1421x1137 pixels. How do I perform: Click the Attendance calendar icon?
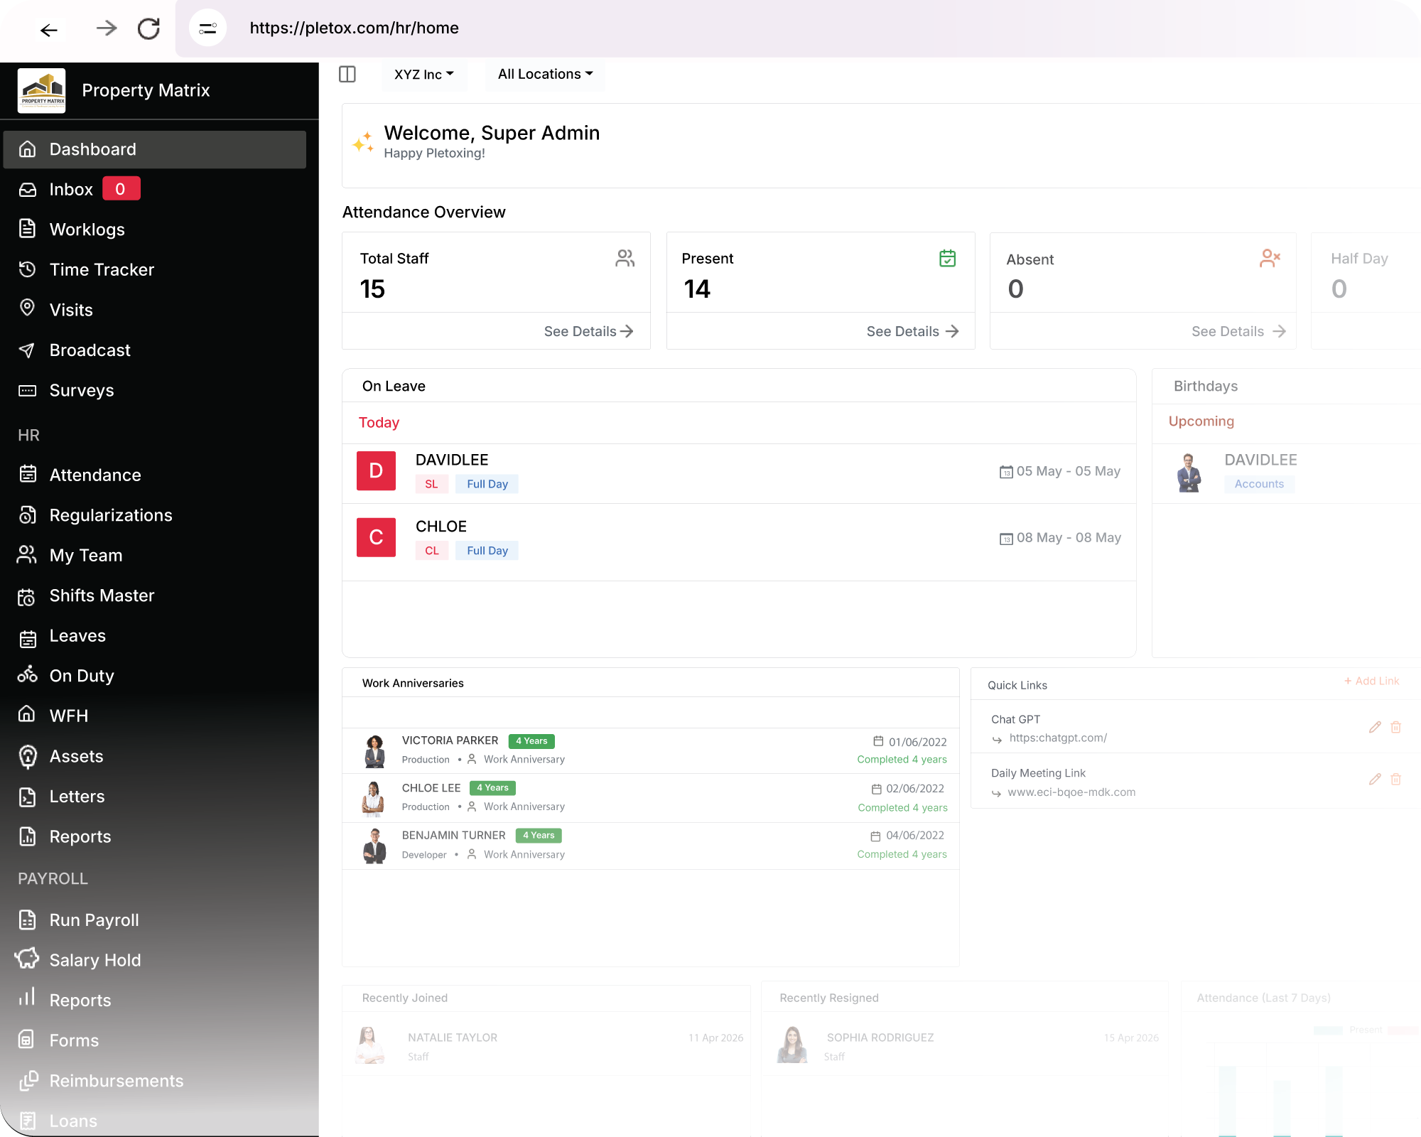[27, 474]
